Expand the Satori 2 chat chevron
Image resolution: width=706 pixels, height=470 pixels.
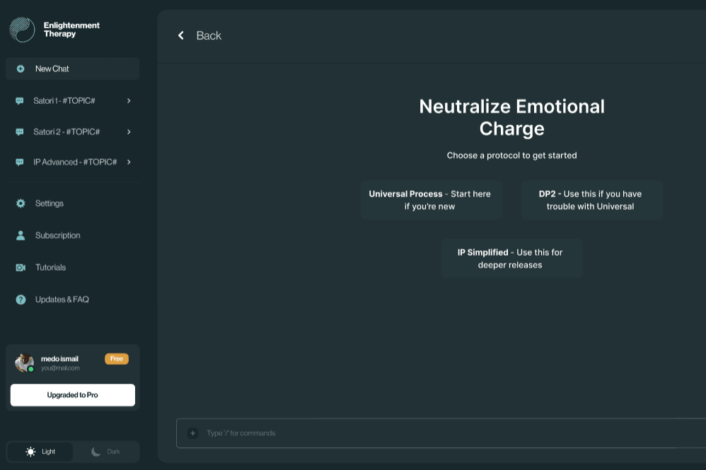pos(129,132)
